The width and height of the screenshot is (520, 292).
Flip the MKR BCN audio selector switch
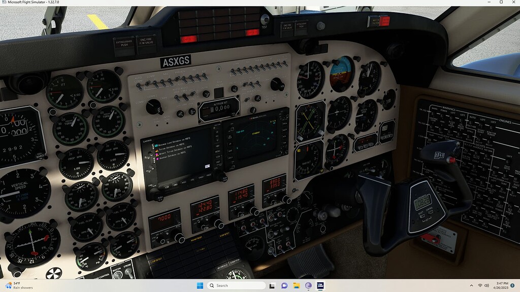click(176, 80)
